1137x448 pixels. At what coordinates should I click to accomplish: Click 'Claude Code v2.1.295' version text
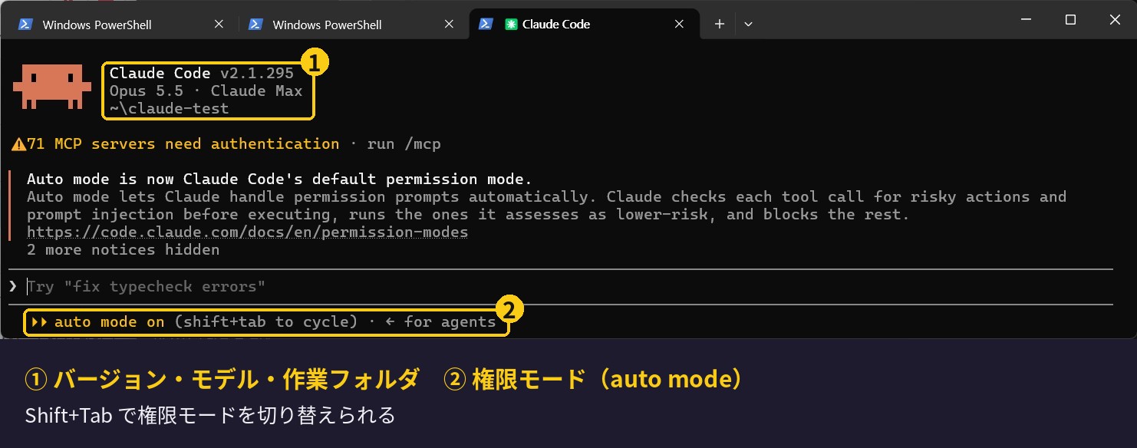click(202, 74)
